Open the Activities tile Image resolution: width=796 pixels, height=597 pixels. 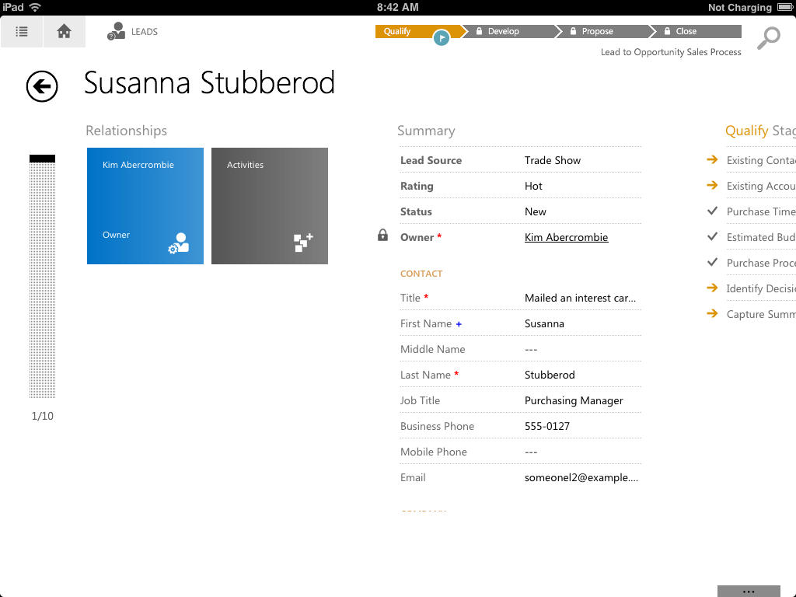point(270,206)
